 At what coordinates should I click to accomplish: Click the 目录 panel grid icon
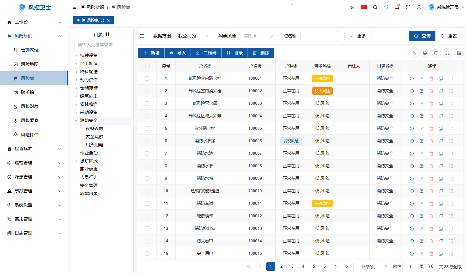click(x=107, y=34)
